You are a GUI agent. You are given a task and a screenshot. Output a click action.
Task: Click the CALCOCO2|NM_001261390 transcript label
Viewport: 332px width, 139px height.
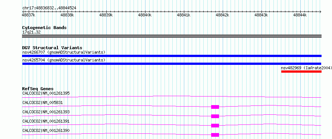[x=46, y=130]
